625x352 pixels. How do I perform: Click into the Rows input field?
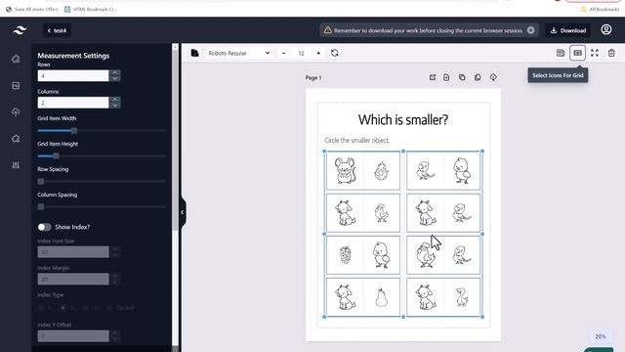(x=73, y=76)
